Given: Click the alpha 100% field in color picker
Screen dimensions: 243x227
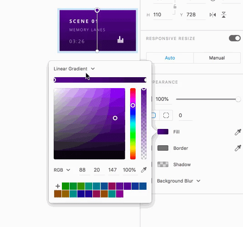Looking at the screenshot, I should (130, 170).
